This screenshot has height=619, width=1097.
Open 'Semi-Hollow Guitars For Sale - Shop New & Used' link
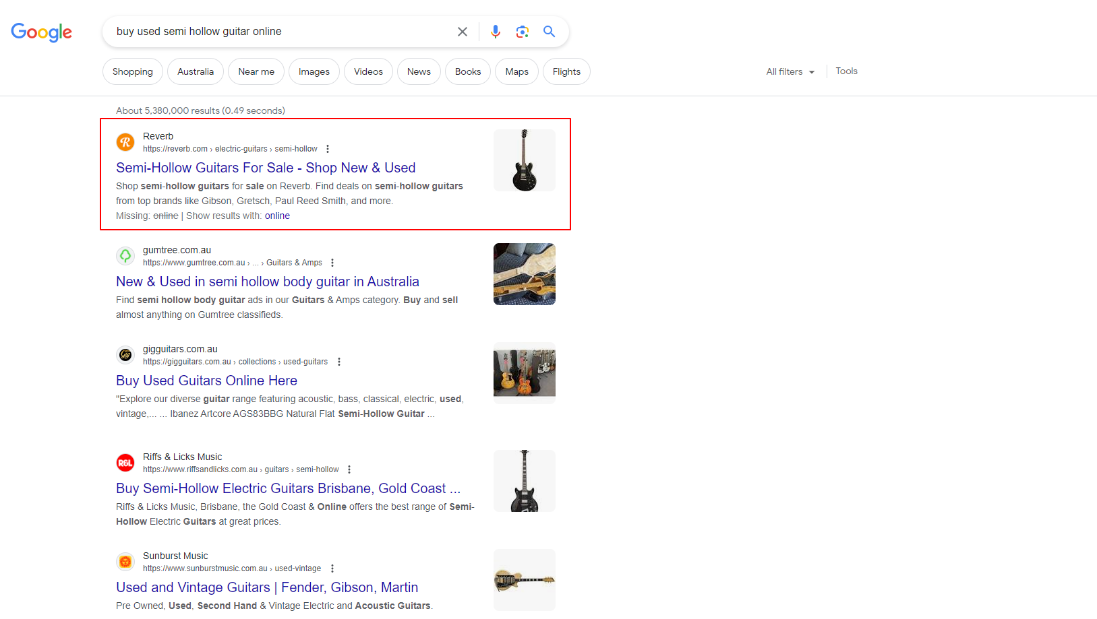click(x=266, y=168)
